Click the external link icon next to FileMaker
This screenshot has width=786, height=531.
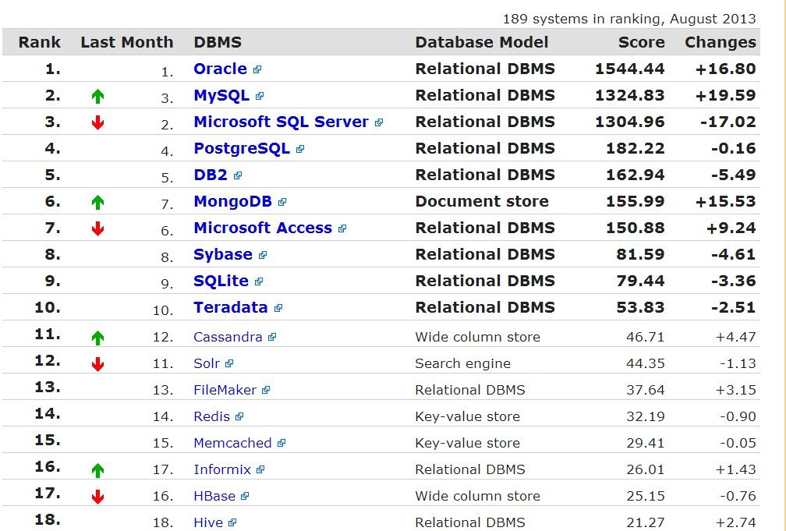pyautogui.click(x=266, y=390)
